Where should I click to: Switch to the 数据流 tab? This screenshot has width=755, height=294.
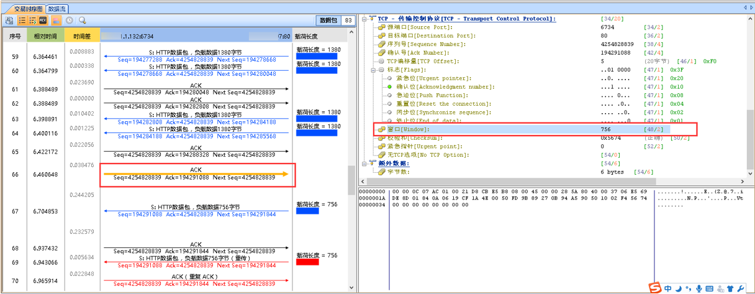pyautogui.click(x=57, y=9)
